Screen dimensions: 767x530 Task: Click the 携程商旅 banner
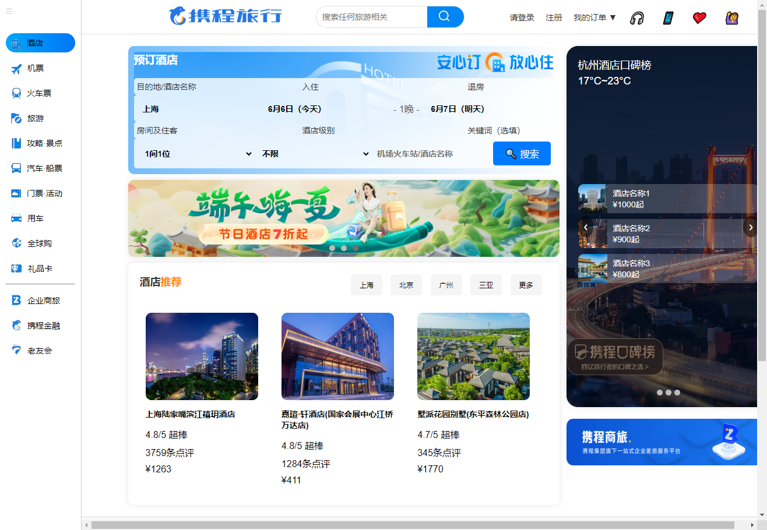[662, 442]
